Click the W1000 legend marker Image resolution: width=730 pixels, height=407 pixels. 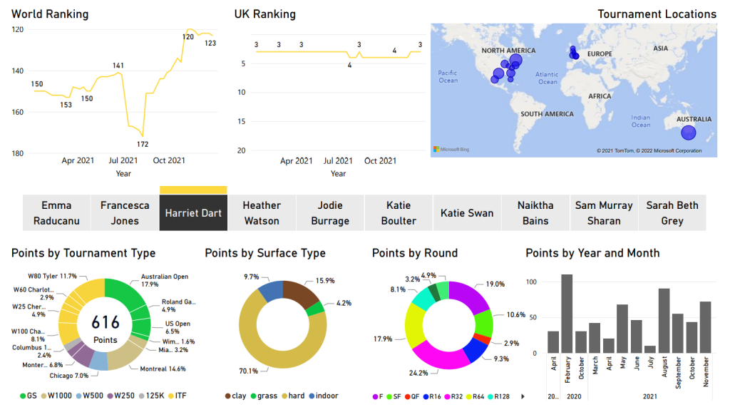[x=43, y=396]
